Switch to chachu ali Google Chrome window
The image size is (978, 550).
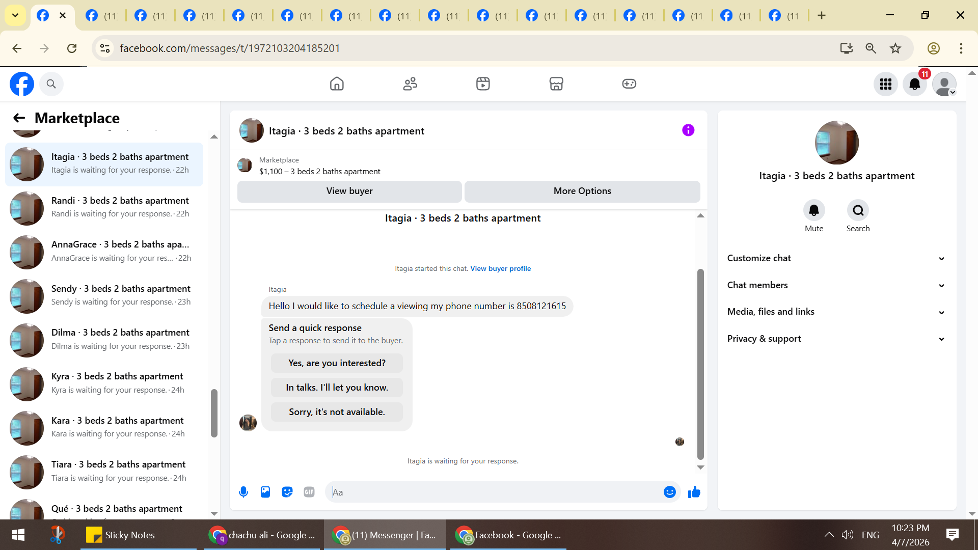point(262,535)
